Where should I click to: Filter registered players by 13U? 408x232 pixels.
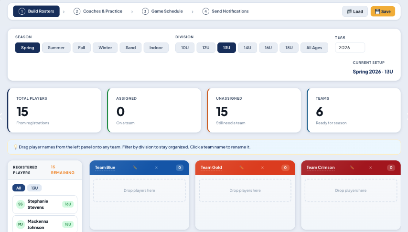tap(34, 188)
